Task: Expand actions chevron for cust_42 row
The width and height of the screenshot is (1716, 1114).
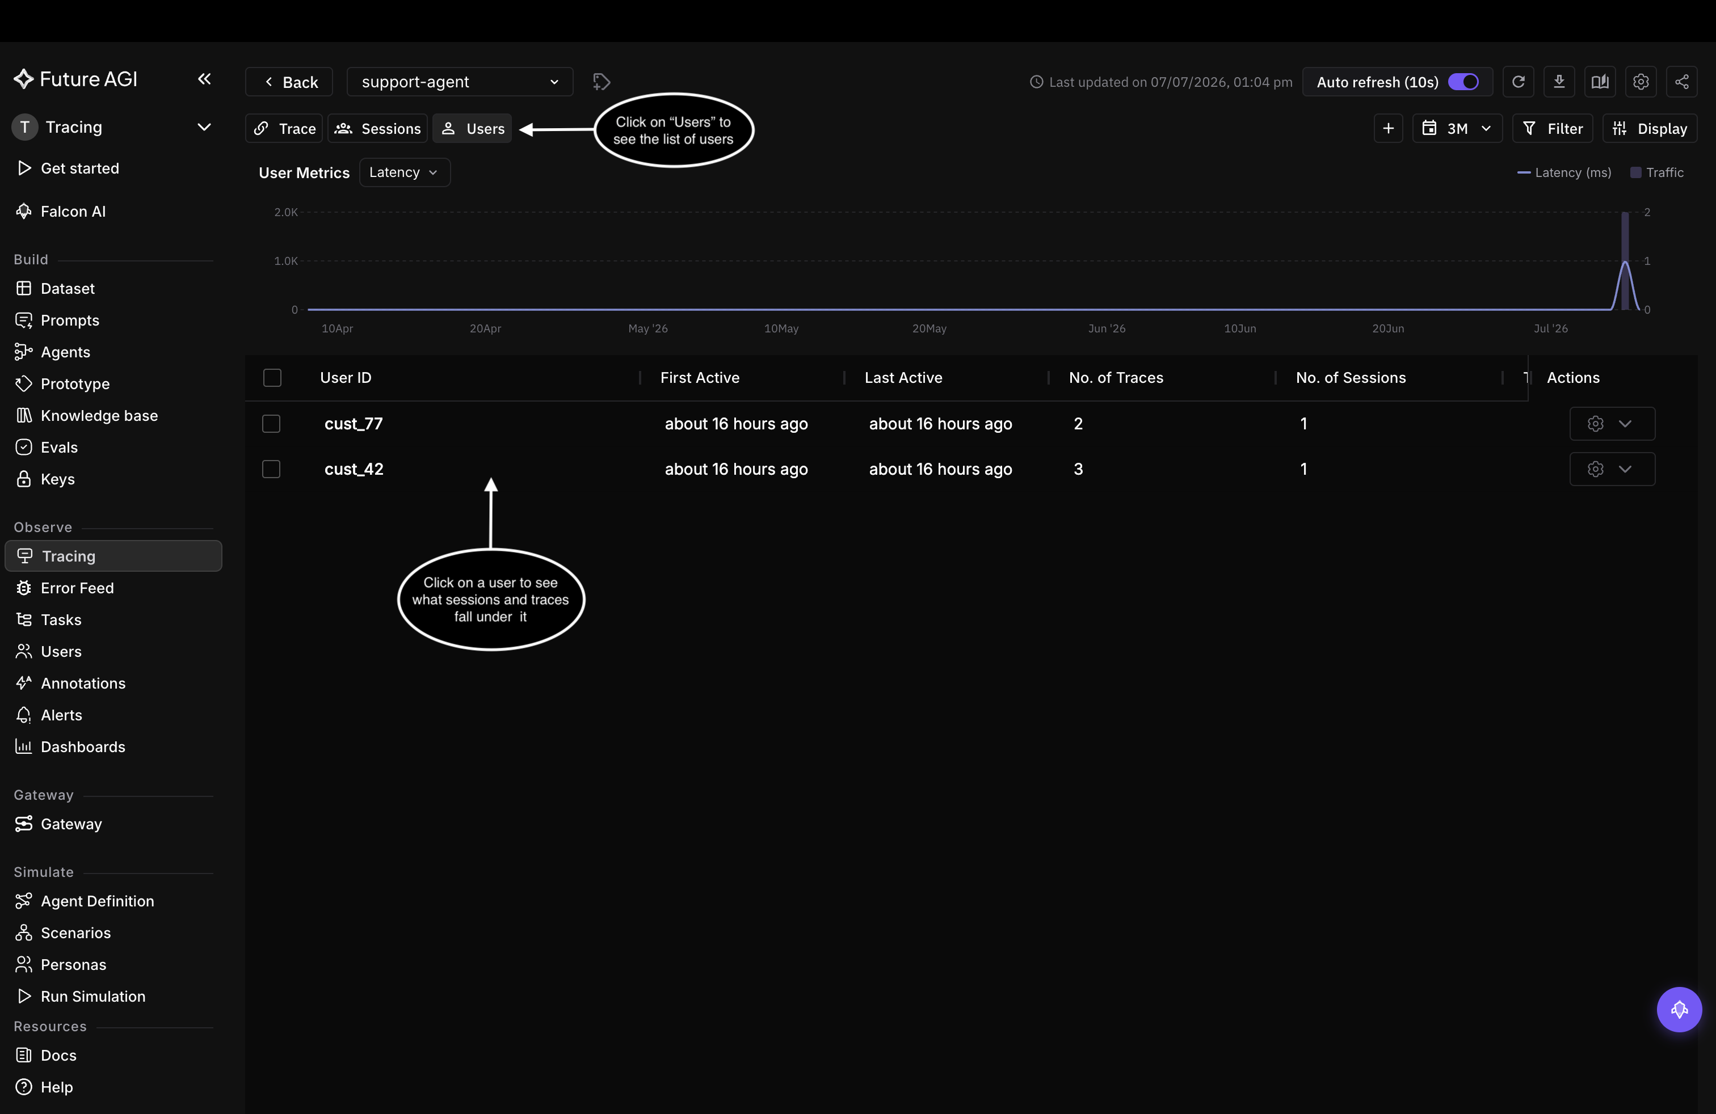Action: click(x=1625, y=469)
